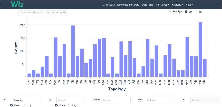Enable Log scale for y axis
222x107 pixels.
(x=70, y=105)
